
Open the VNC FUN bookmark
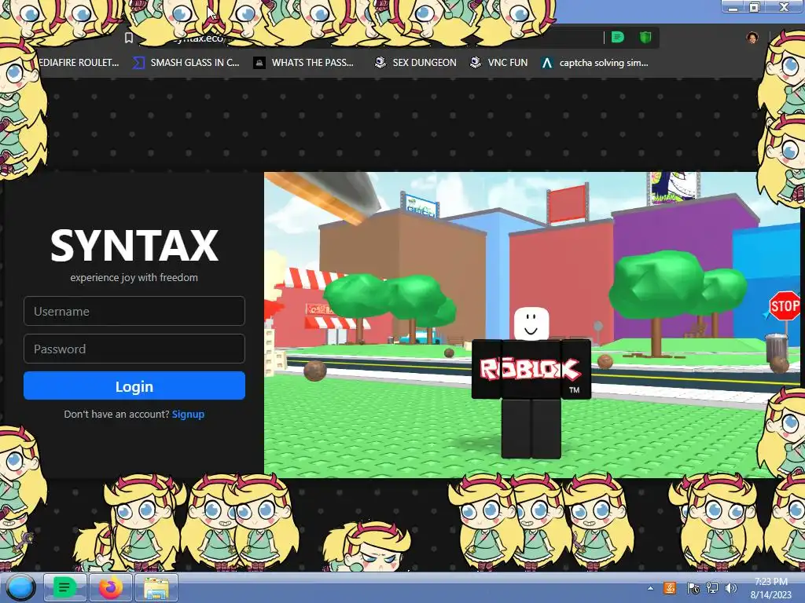tap(498, 63)
